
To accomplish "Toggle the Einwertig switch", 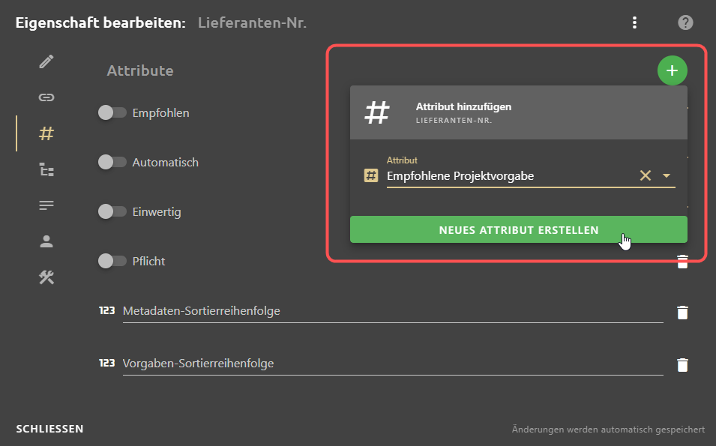I will [112, 212].
